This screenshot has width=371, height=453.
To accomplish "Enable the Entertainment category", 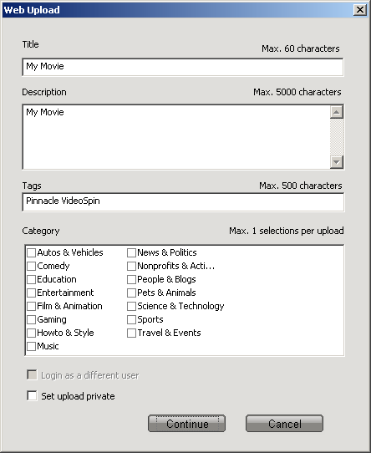I will click(31, 293).
